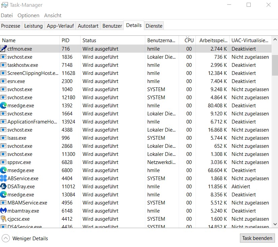Sort by the UAC-Virtualisierung column header
Image resolution: width=278 pixels, height=247 pixels.
(250, 40)
